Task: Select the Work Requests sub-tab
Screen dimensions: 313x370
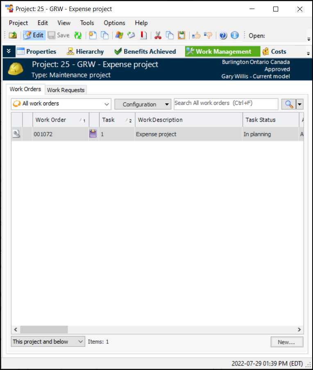Action: coord(66,90)
